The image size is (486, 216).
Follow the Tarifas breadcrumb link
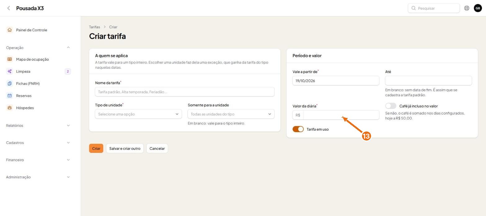[x=95, y=27]
